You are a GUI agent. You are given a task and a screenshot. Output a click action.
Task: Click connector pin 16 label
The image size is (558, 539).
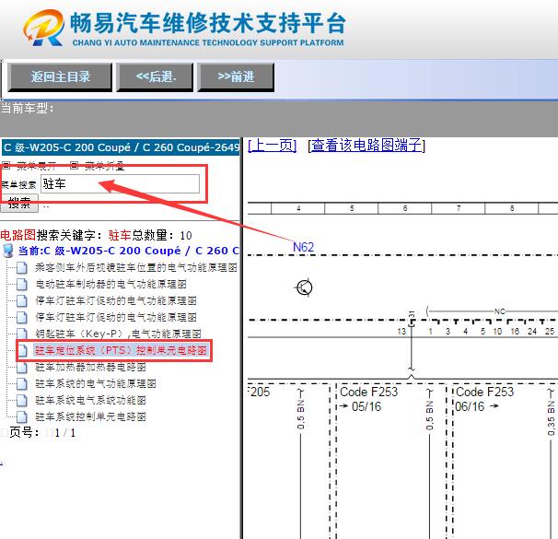pos(515,332)
